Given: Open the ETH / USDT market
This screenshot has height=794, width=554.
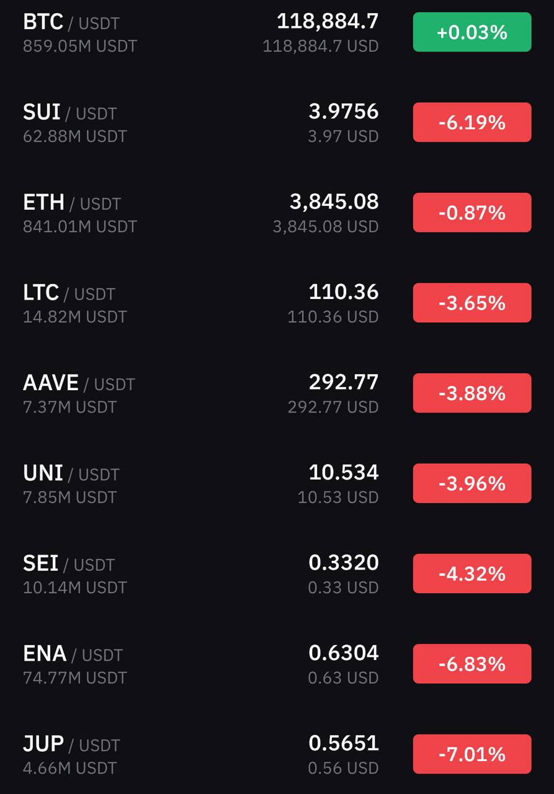Looking at the screenshot, I should [277, 213].
